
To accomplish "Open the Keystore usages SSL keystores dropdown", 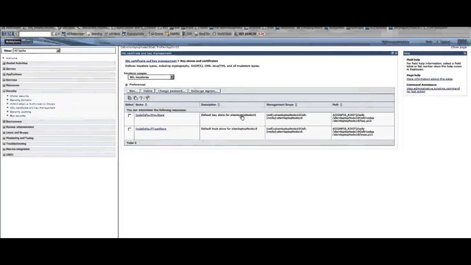I will coord(151,77).
